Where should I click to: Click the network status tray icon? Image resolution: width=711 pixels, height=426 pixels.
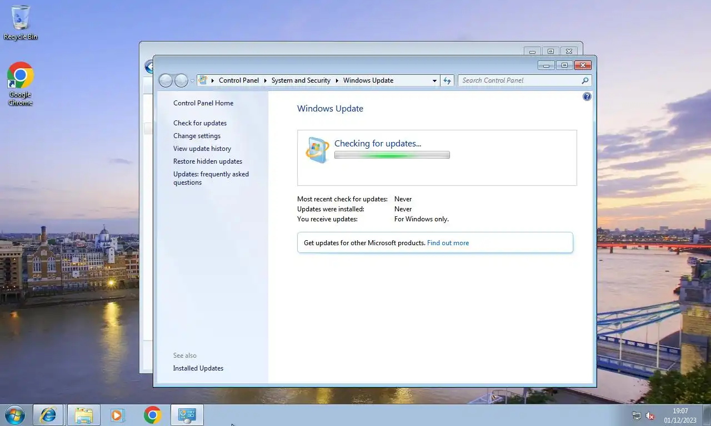pos(637,415)
